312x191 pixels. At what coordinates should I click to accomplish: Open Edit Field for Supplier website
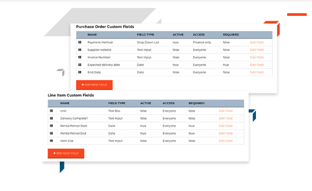pos(256,50)
